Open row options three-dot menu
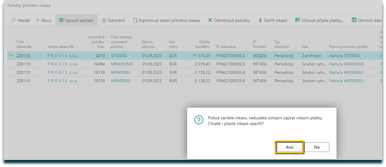 [41, 56]
